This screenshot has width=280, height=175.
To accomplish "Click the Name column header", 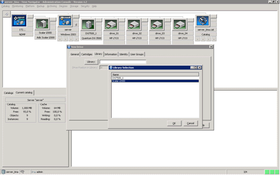I will 155,74.
